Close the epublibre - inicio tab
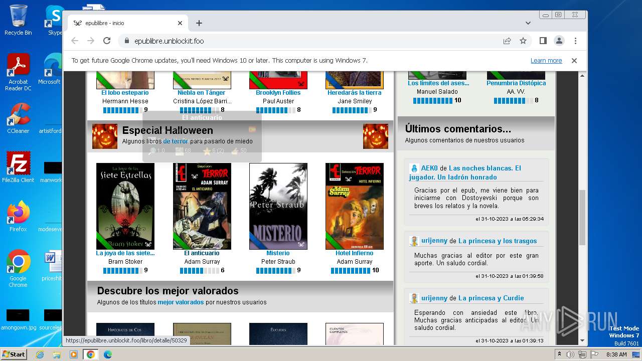 (180, 23)
